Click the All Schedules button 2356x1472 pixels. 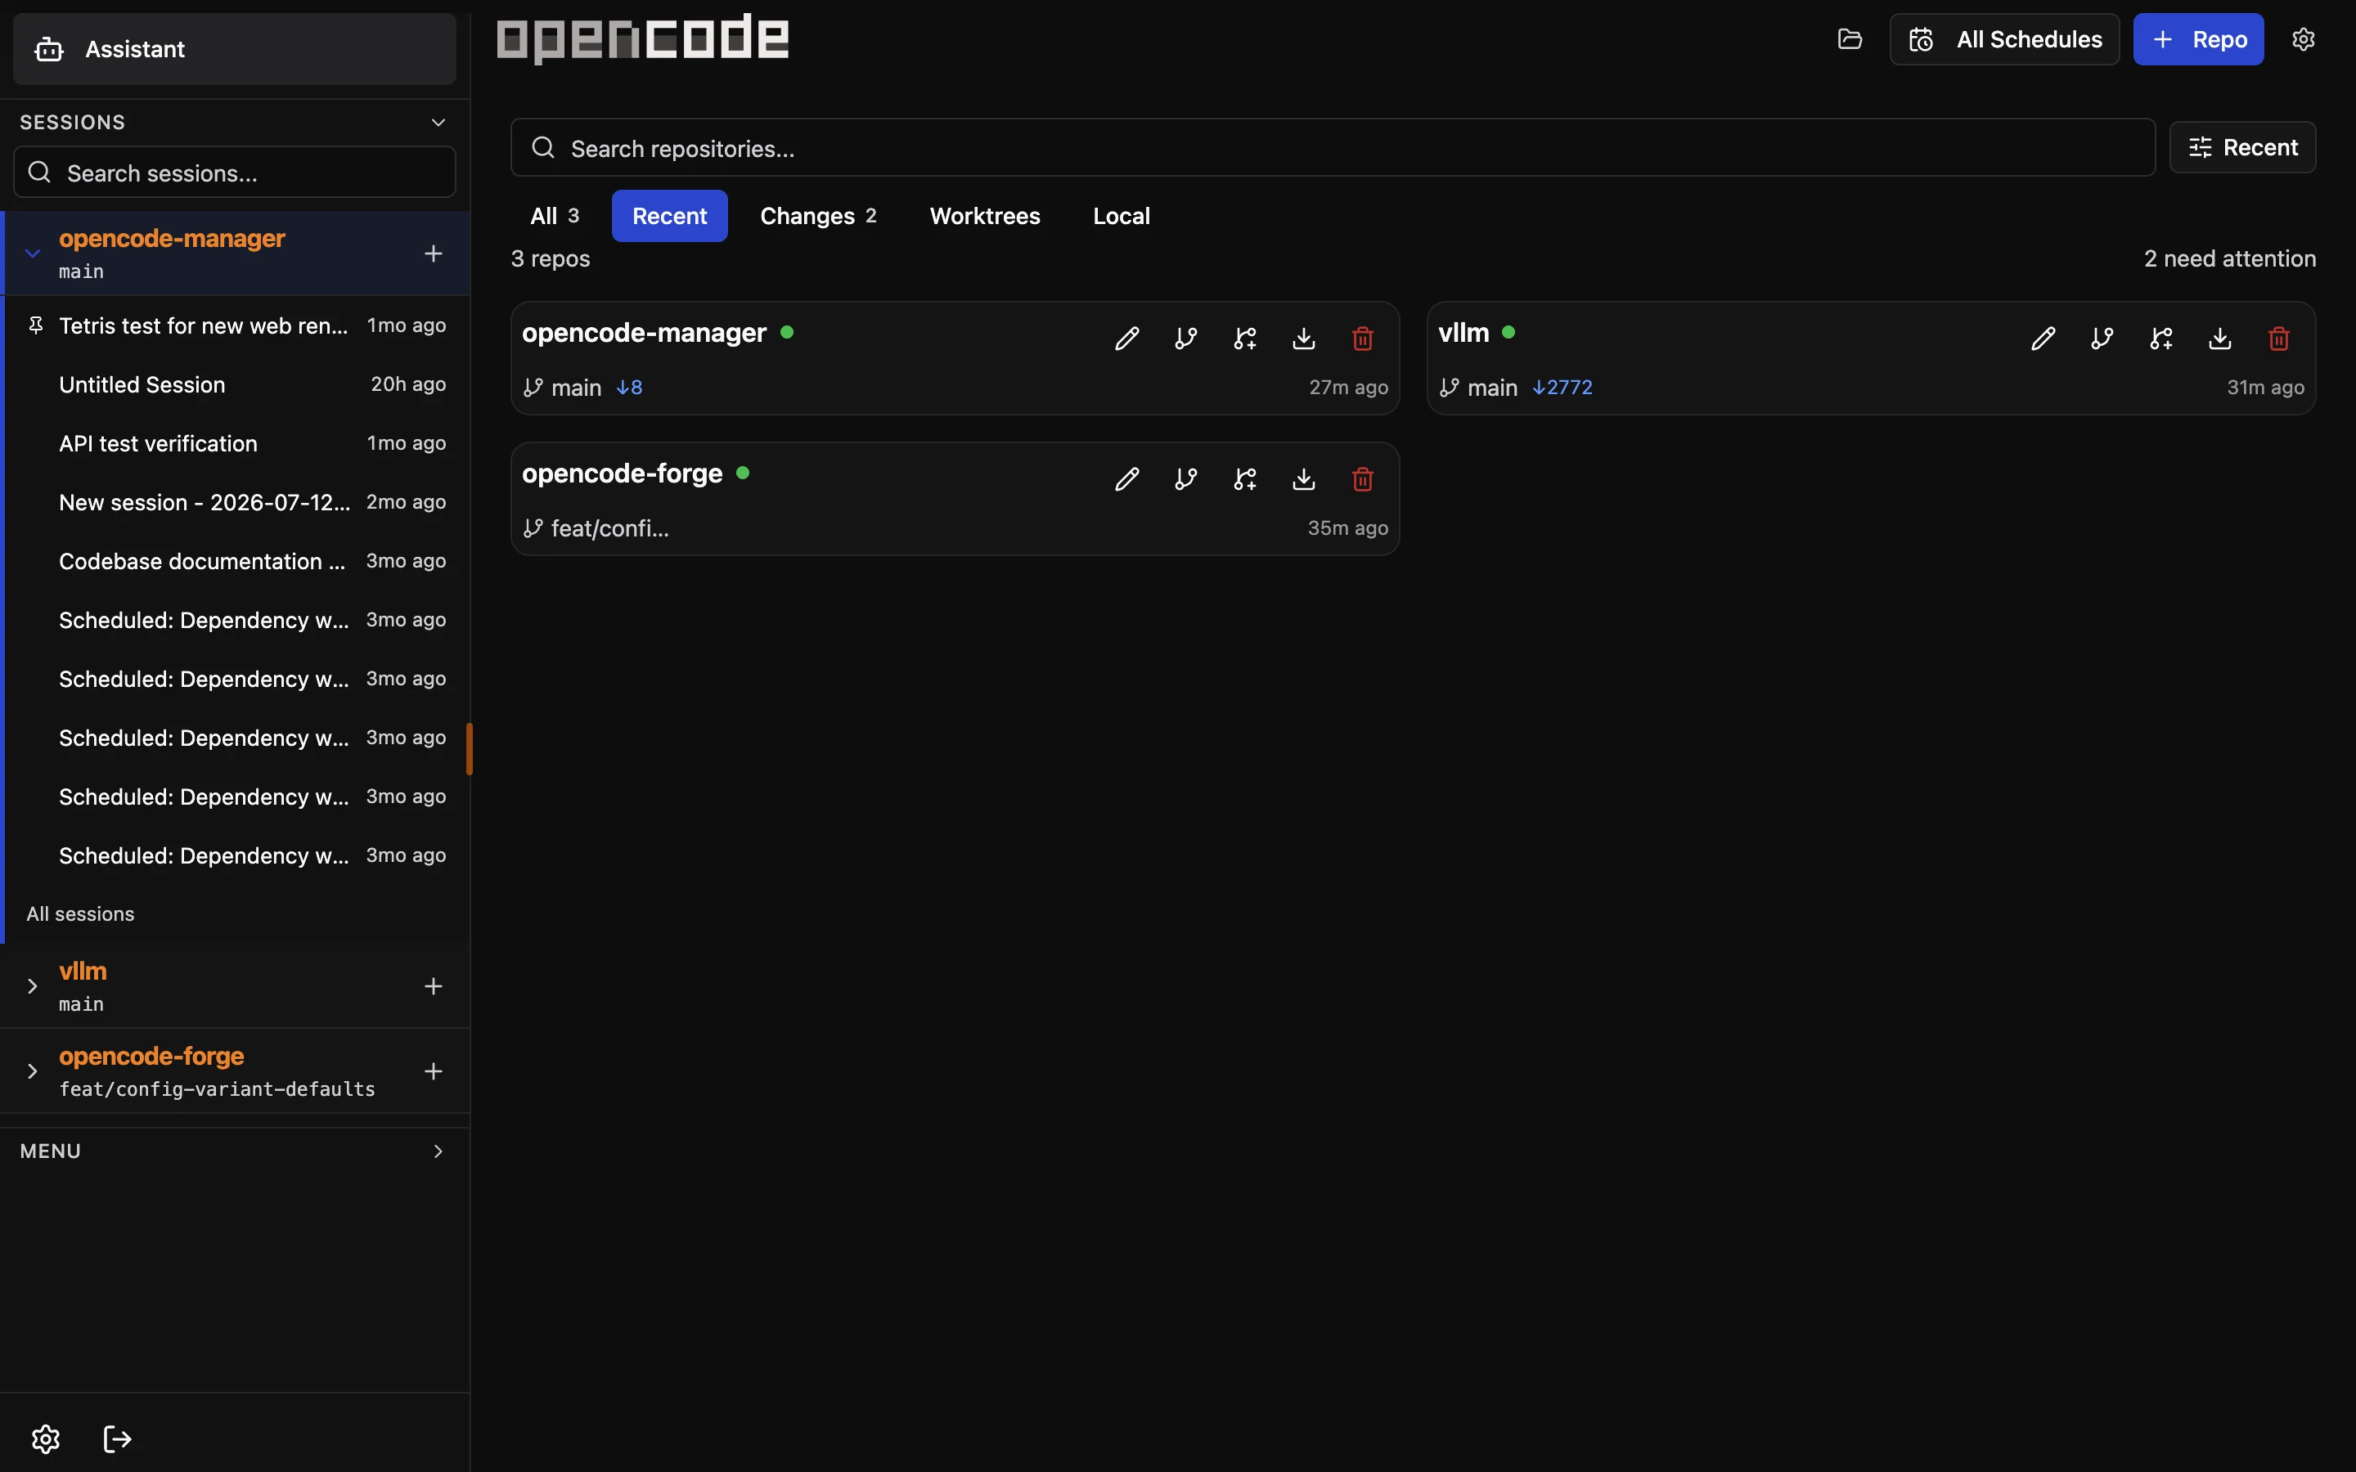point(2004,39)
